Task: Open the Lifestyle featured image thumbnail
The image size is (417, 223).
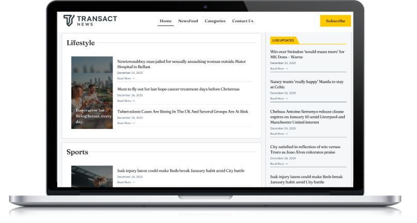Action: [92, 92]
